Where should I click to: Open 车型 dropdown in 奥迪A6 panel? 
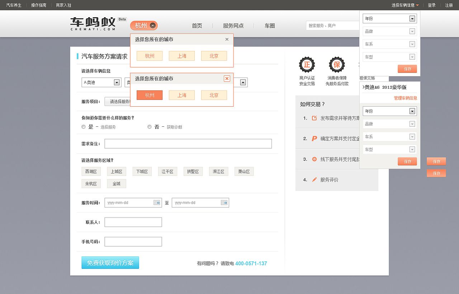(390, 149)
